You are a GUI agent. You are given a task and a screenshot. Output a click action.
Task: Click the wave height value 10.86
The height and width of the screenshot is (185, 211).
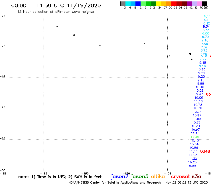[194, 148]
